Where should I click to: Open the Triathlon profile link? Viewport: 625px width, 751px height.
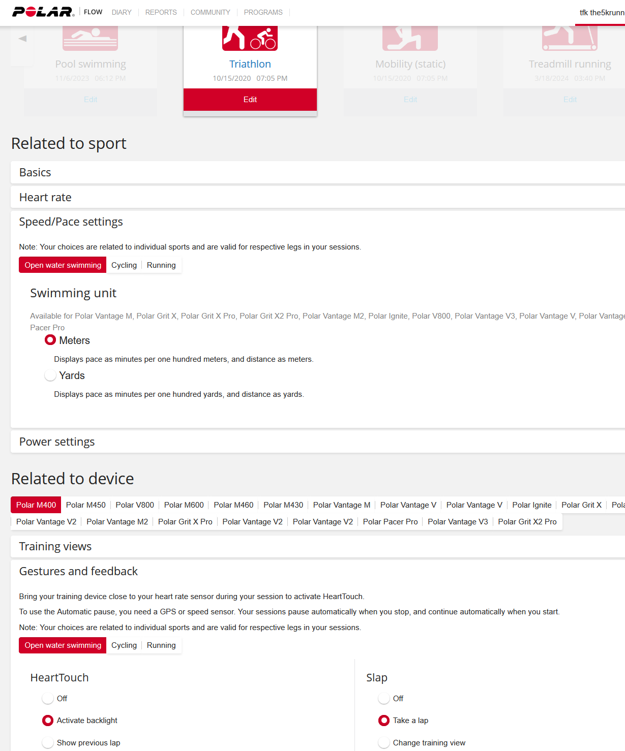(x=250, y=64)
